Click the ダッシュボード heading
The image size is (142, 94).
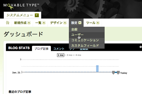pos(23,34)
